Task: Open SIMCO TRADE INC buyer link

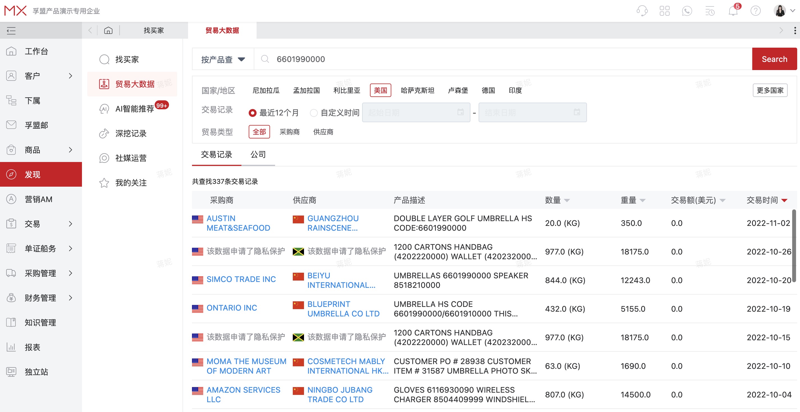Action: [x=241, y=279]
